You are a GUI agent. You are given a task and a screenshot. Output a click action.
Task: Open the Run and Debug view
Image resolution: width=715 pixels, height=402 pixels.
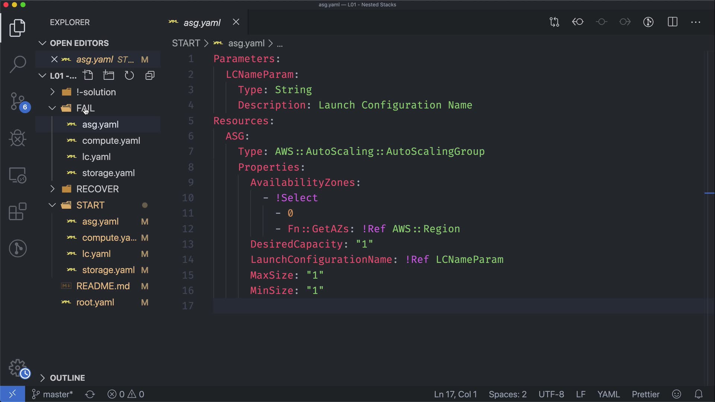[18, 138]
